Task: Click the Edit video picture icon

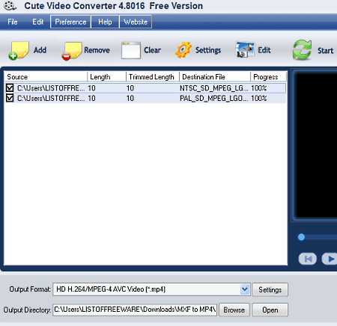Action: [245, 49]
